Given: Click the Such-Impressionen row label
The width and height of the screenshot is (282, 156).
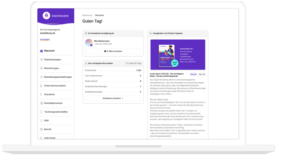Looking at the screenshot, I should 94,76.
